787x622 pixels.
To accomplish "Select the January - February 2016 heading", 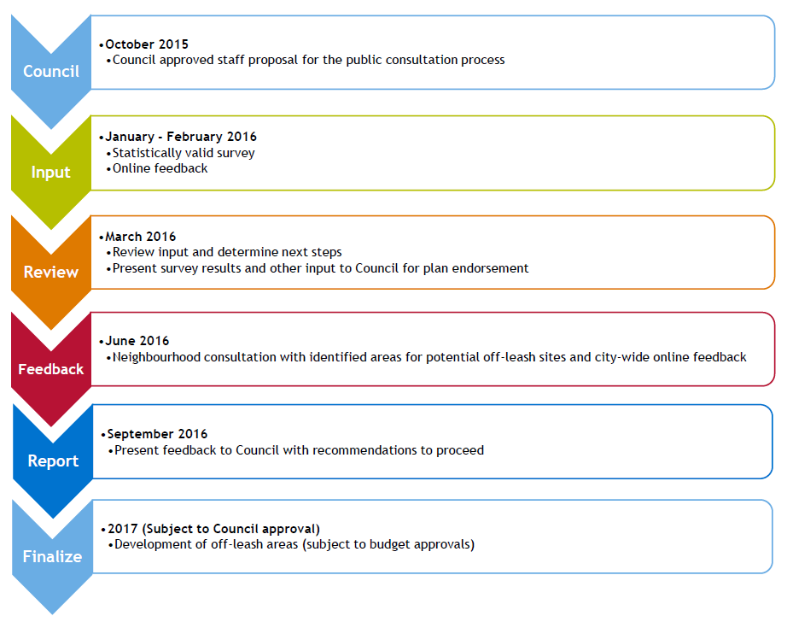I will click(181, 137).
